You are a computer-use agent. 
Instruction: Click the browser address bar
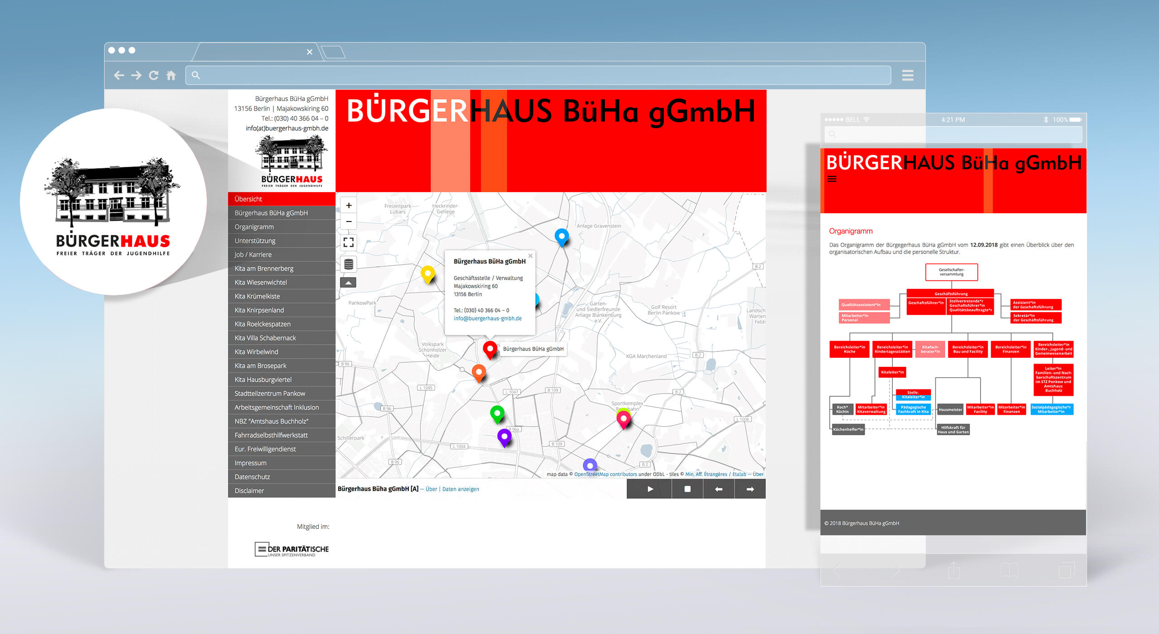[539, 75]
